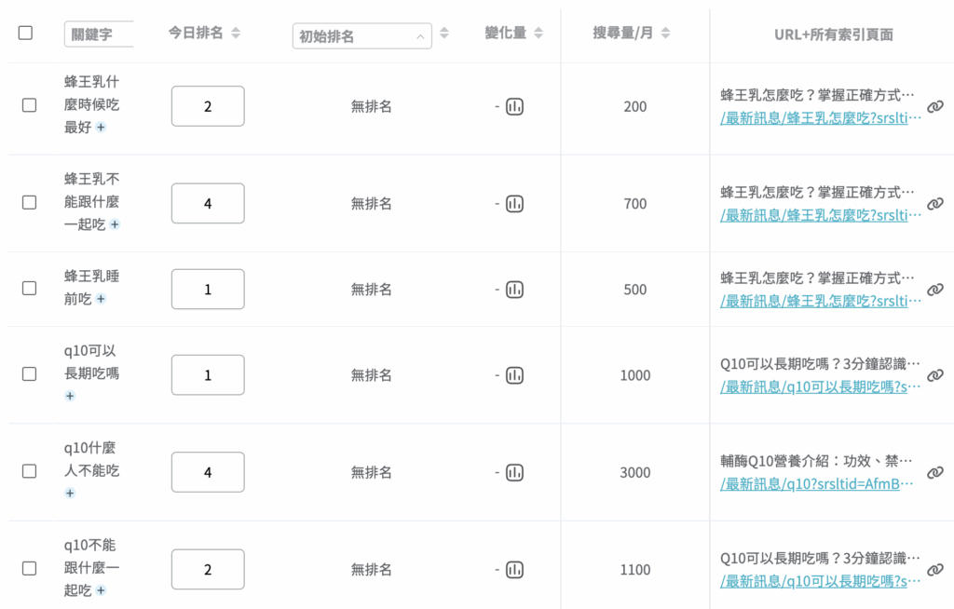Viewport: 954px width, 609px height.
Task: Open chart icon for 蜂王乳睡前吃 row
Action: [514, 290]
